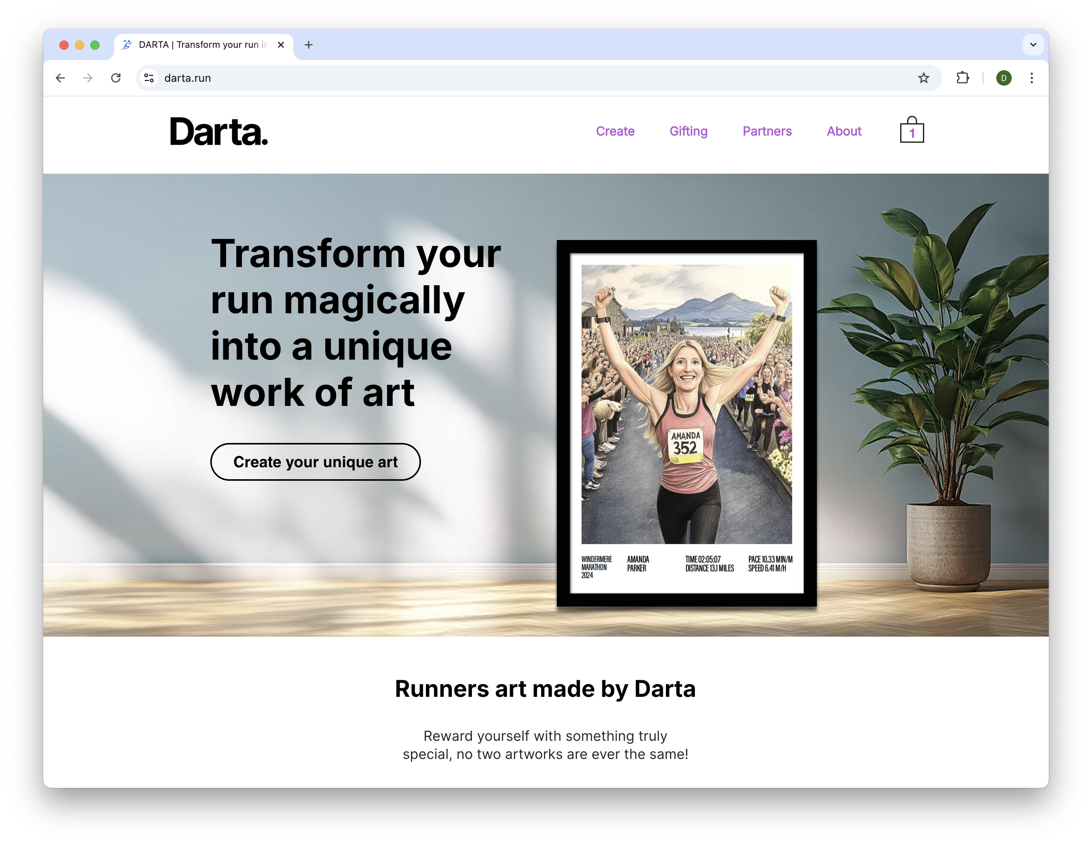The image size is (1092, 845).
Task: Open the Gifting navigation menu
Action: pos(688,131)
